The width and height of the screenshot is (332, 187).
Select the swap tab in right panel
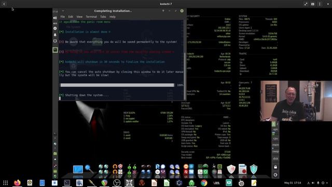275,152
